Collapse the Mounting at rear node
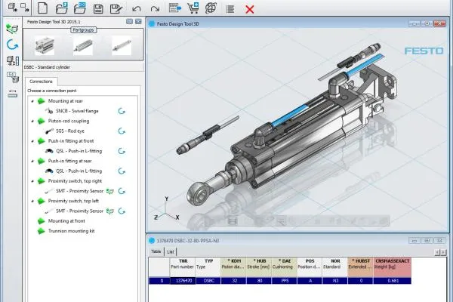 tap(32, 101)
